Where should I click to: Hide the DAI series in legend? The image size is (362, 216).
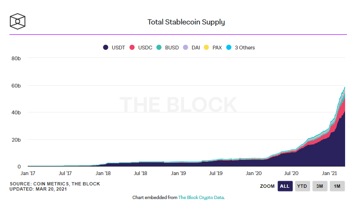click(196, 48)
